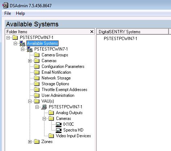The height and width of the screenshot is (151, 171).
Task: Collapse the Cameras folder under the VAU
Action: pos(44,118)
